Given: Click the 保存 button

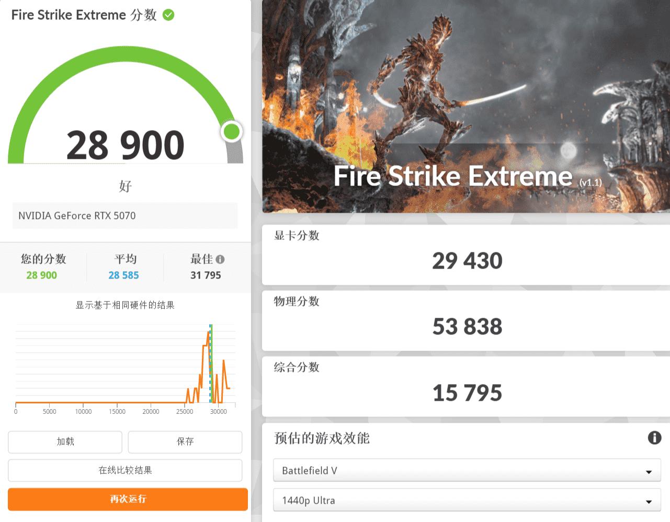Looking at the screenshot, I should click(185, 442).
